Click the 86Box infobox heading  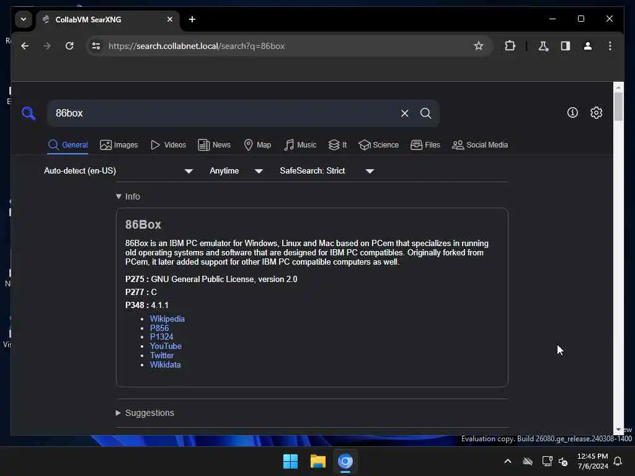(x=143, y=224)
